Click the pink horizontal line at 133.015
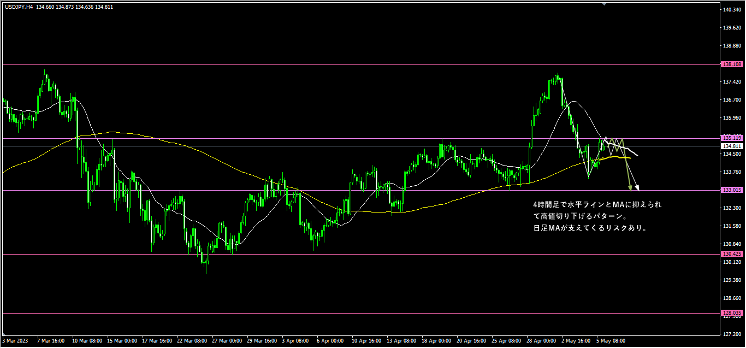The height and width of the screenshot is (348, 746). (x=328, y=190)
